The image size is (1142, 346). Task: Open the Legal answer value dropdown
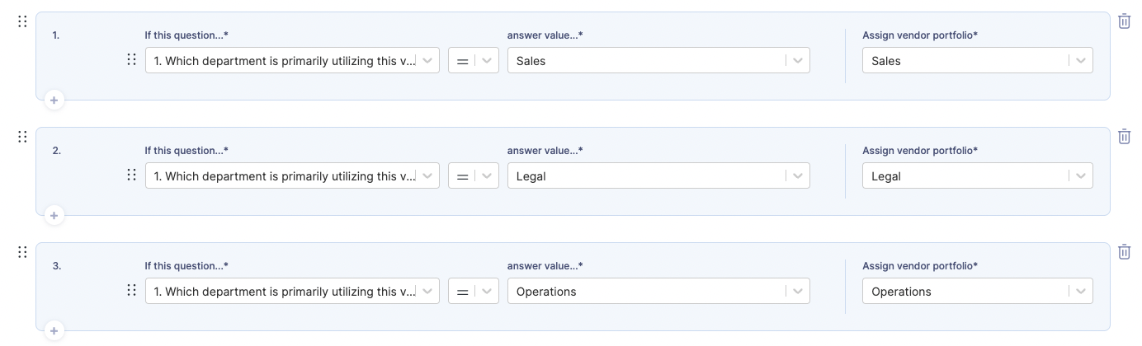(x=658, y=175)
